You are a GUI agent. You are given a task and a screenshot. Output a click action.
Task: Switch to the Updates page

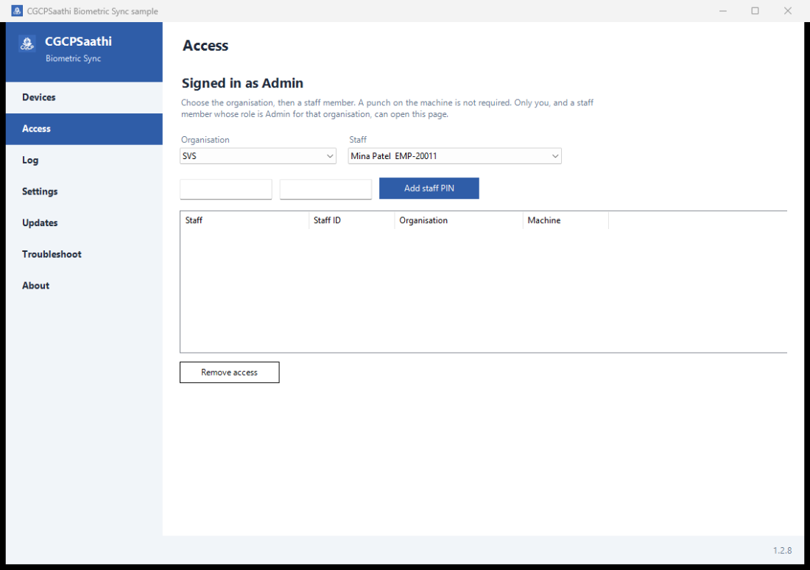click(84, 222)
